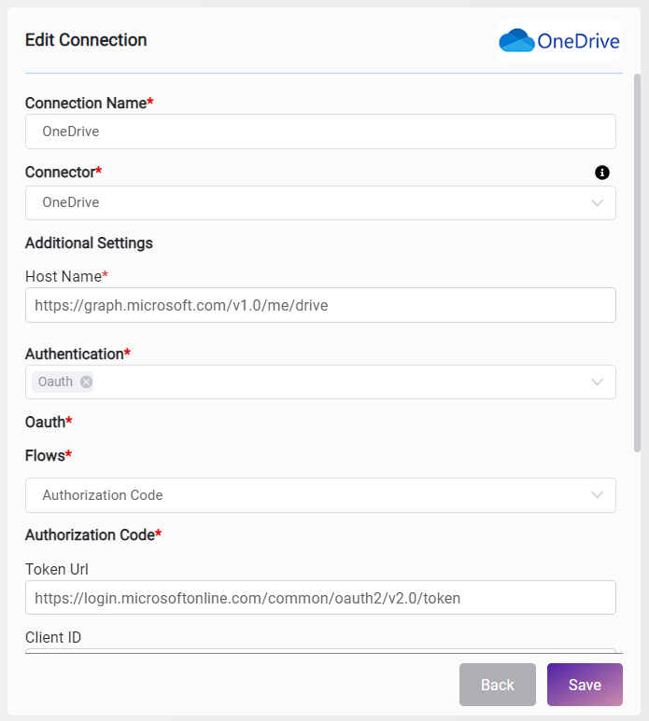Expand the Connector dropdown arrow
Image resolution: width=649 pixels, height=721 pixels.
click(x=597, y=203)
